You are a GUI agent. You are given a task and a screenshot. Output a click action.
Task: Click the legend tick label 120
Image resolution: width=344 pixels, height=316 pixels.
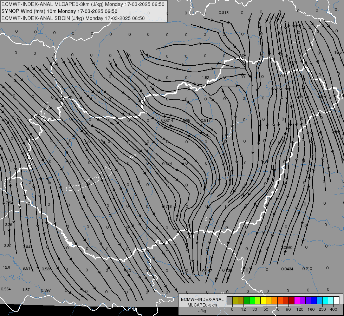pyautogui.click(x=300, y=309)
